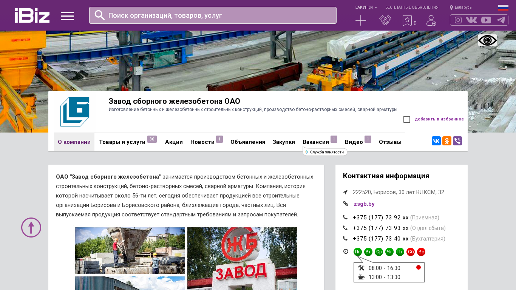Click the location arrow icon by address
The image size is (516, 290).
(x=345, y=192)
